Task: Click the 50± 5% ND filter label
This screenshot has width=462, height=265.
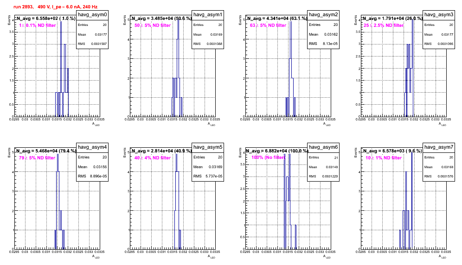Action: pyautogui.click(x=153, y=25)
